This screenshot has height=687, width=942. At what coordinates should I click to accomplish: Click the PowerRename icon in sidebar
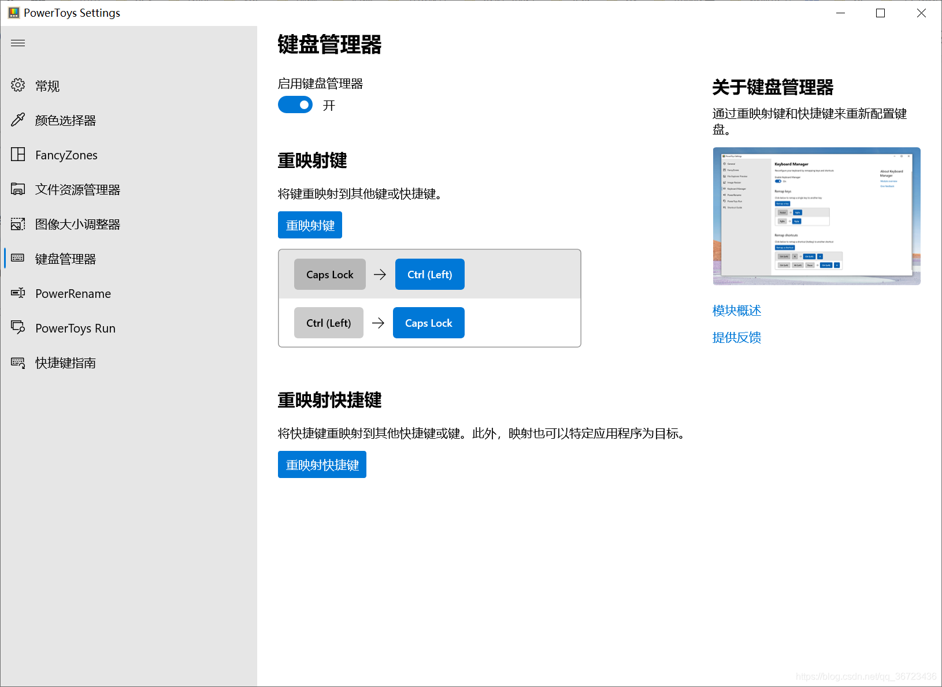click(18, 293)
